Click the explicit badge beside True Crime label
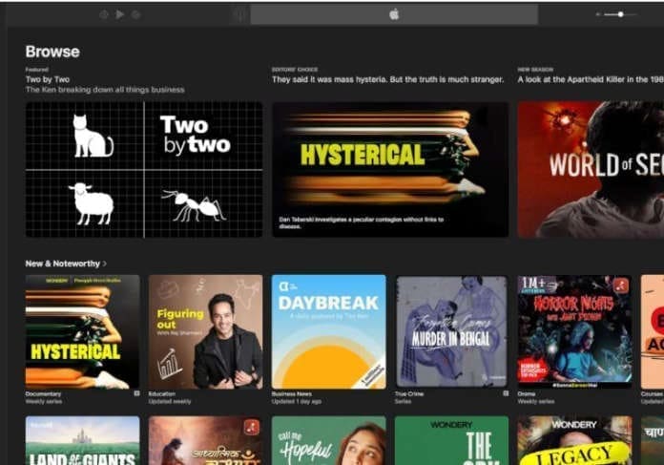Image resolution: width=664 pixels, height=465 pixels. click(x=506, y=393)
